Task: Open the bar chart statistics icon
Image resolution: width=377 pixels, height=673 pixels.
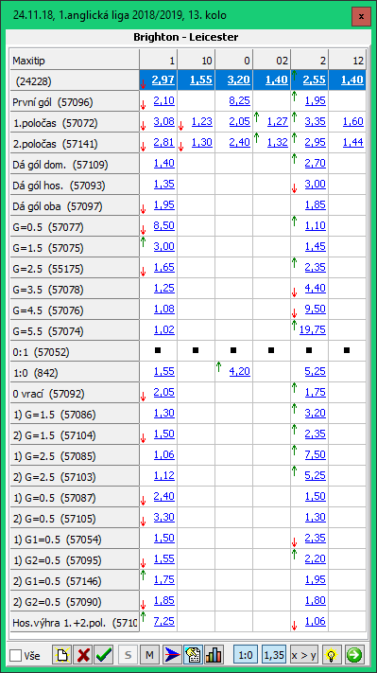Action: coord(214,655)
